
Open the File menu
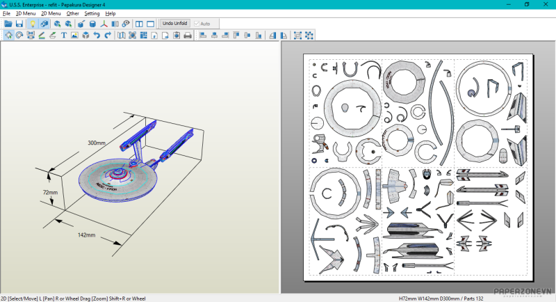6,13
